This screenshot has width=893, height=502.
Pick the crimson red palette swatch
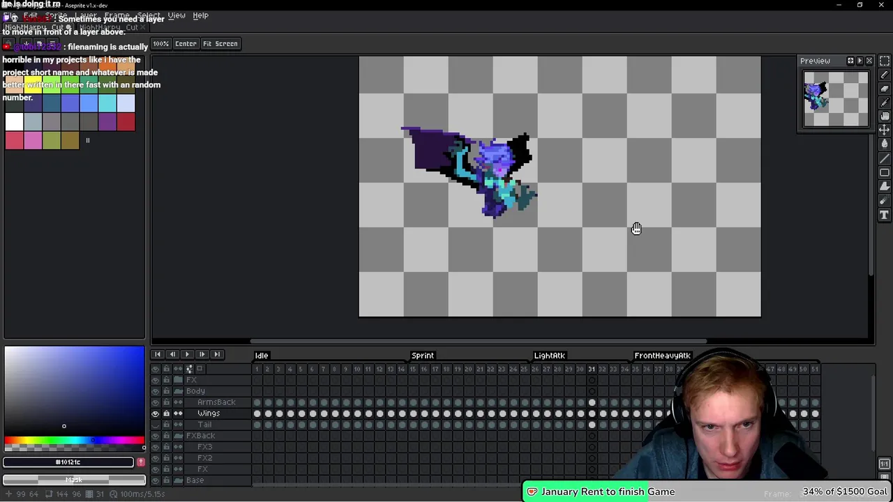pos(126,121)
